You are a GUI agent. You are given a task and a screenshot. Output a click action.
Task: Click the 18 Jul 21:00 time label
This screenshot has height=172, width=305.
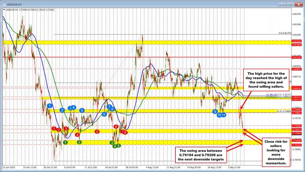pyautogui.click(x=111, y=167)
